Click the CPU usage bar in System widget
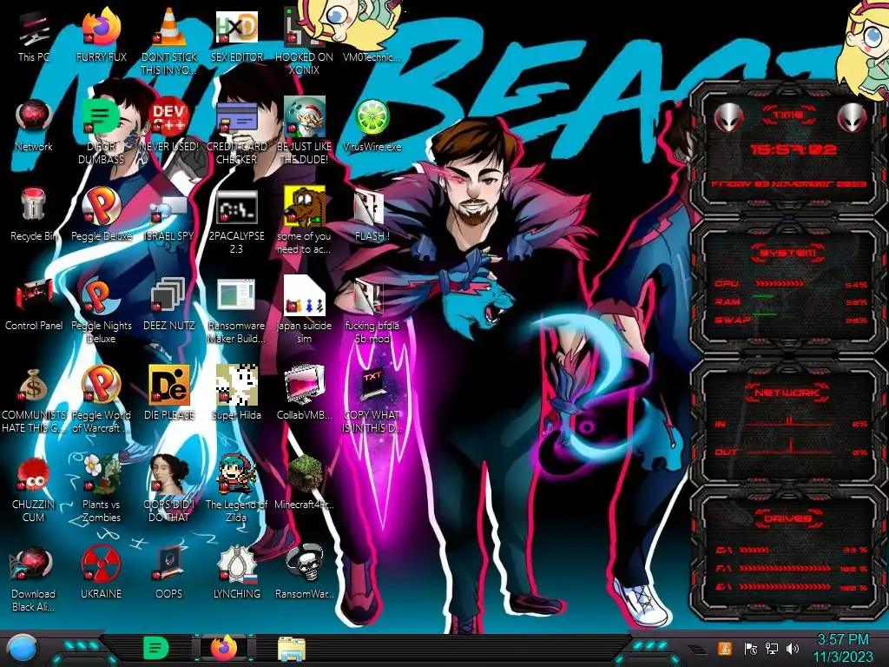This screenshot has height=667, width=889. [779, 284]
